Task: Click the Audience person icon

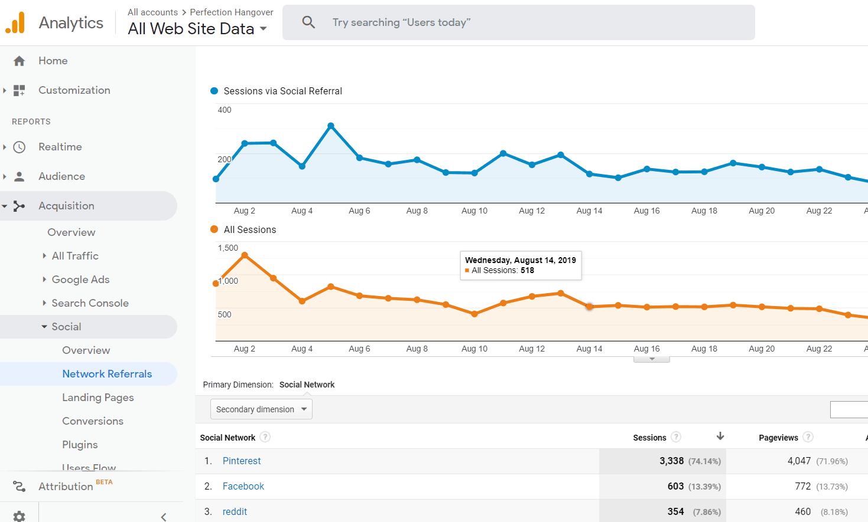Action: (19, 176)
